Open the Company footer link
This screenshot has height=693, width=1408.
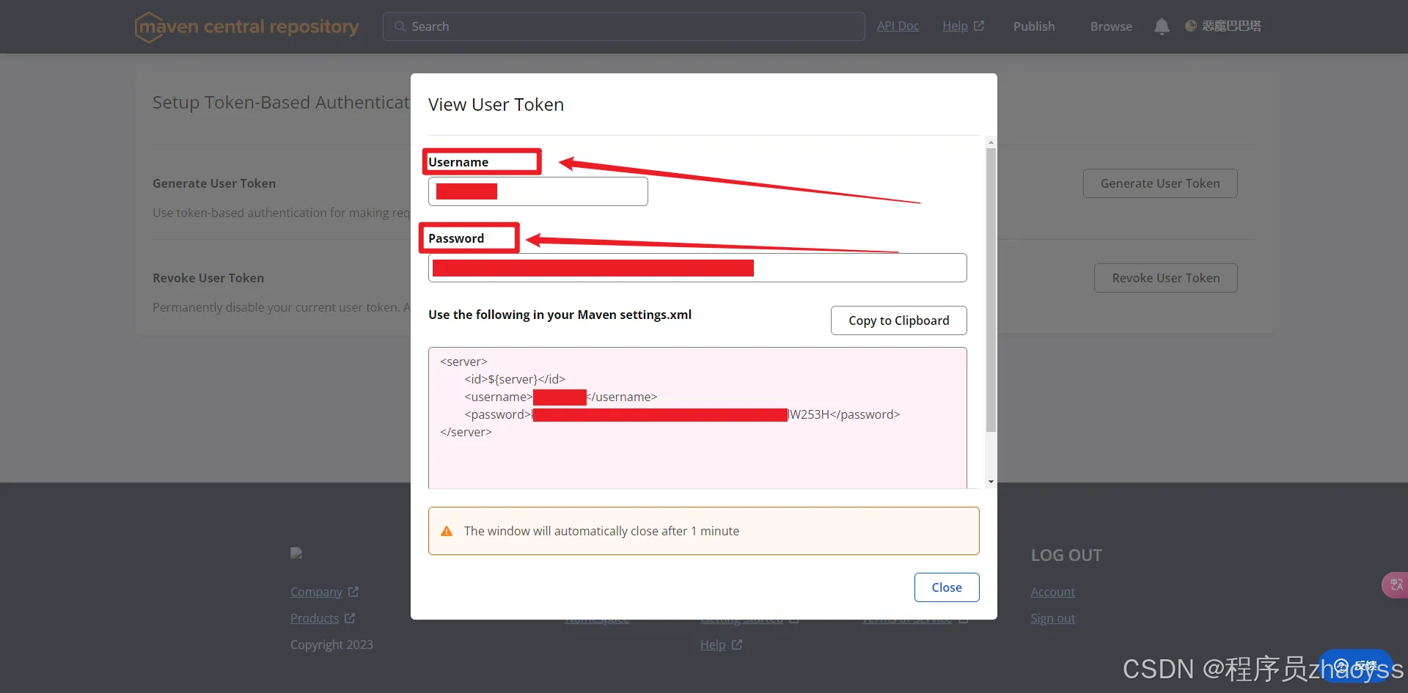coord(316,592)
